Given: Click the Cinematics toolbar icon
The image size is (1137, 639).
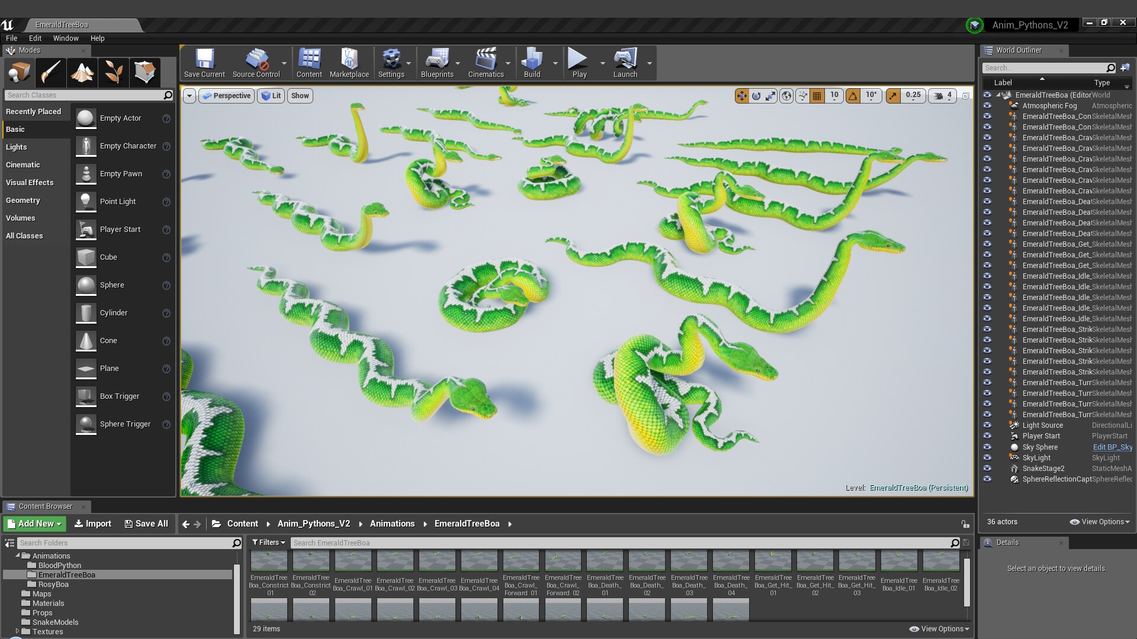Looking at the screenshot, I should click(487, 62).
